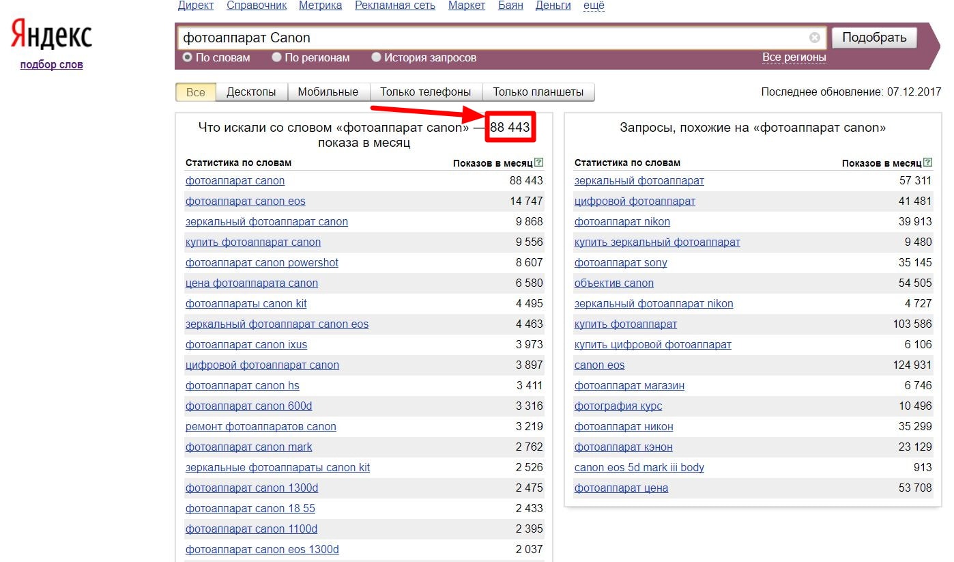Open the help icon beside right 'Показов в месяц'
This screenshot has height=562, width=954.
pyautogui.click(x=928, y=163)
